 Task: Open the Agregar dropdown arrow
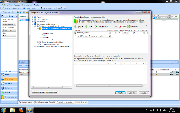pyautogui.click(x=84, y=27)
